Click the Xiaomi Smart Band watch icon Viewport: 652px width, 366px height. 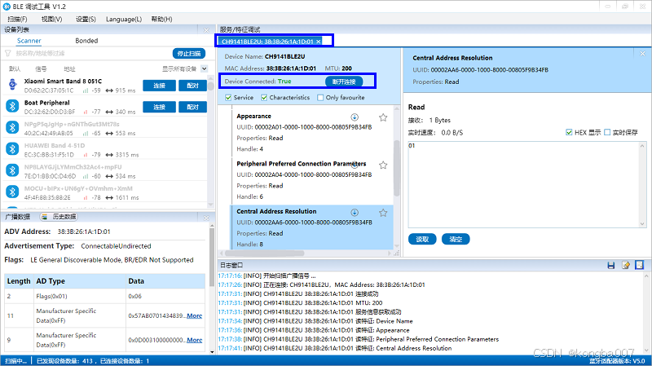(12, 85)
